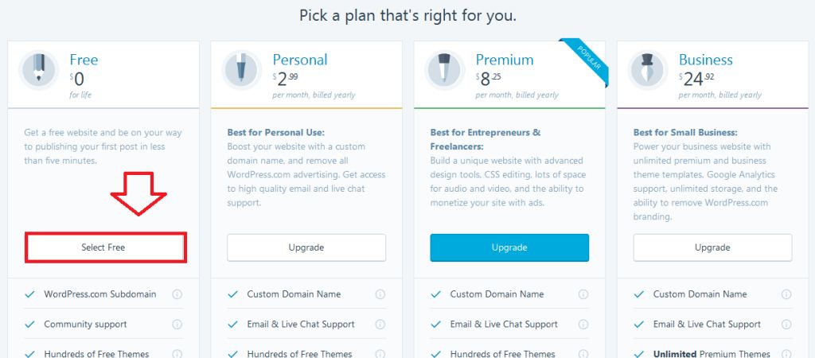Open info icon for Premium Custom Domain Name
The width and height of the screenshot is (815, 358).
[x=583, y=294]
